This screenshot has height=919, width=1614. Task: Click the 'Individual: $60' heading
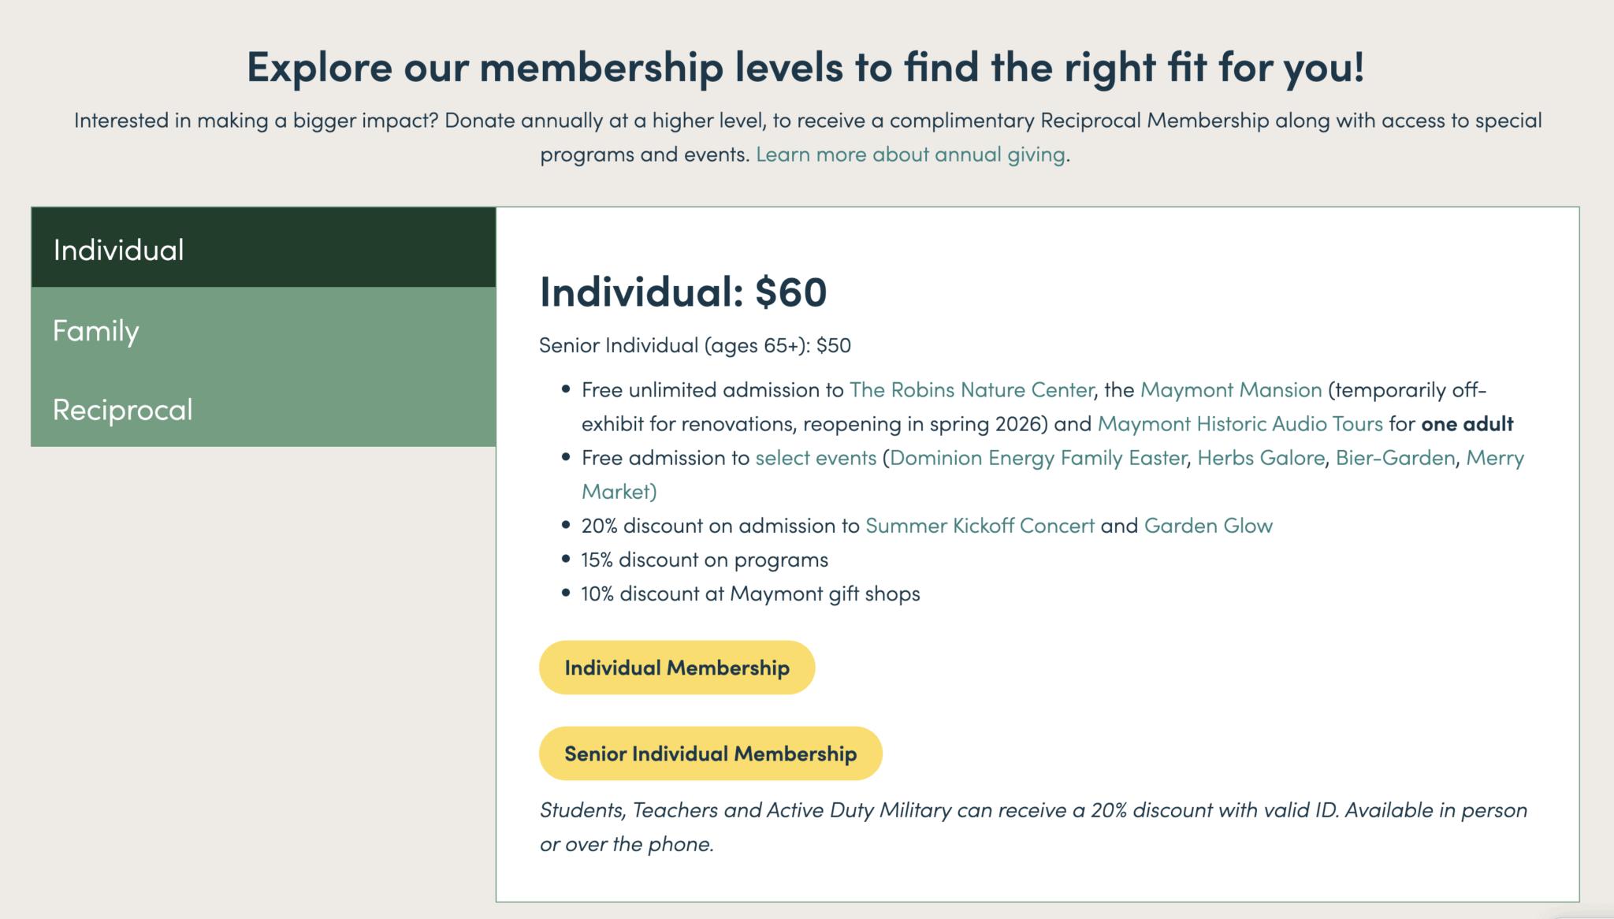[682, 292]
